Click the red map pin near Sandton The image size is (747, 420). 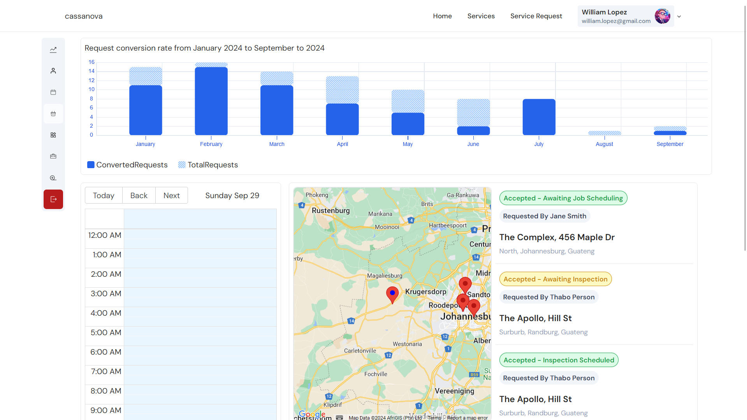pyautogui.click(x=465, y=285)
